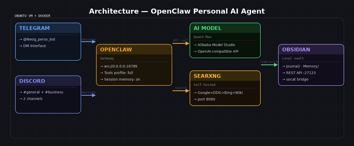Screen dimensions: 354x146
Task: Select the OBSIDIAN node
Action: [311, 65]
